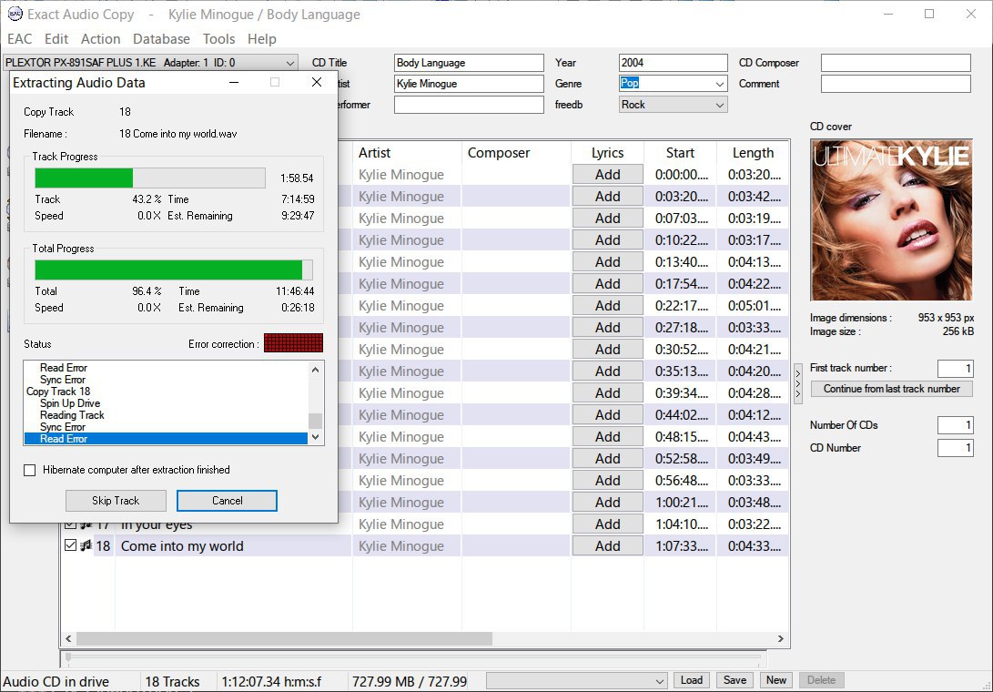Click the music note icon for track 18
This screenshot has width=993, height=692.
point(86,545)
